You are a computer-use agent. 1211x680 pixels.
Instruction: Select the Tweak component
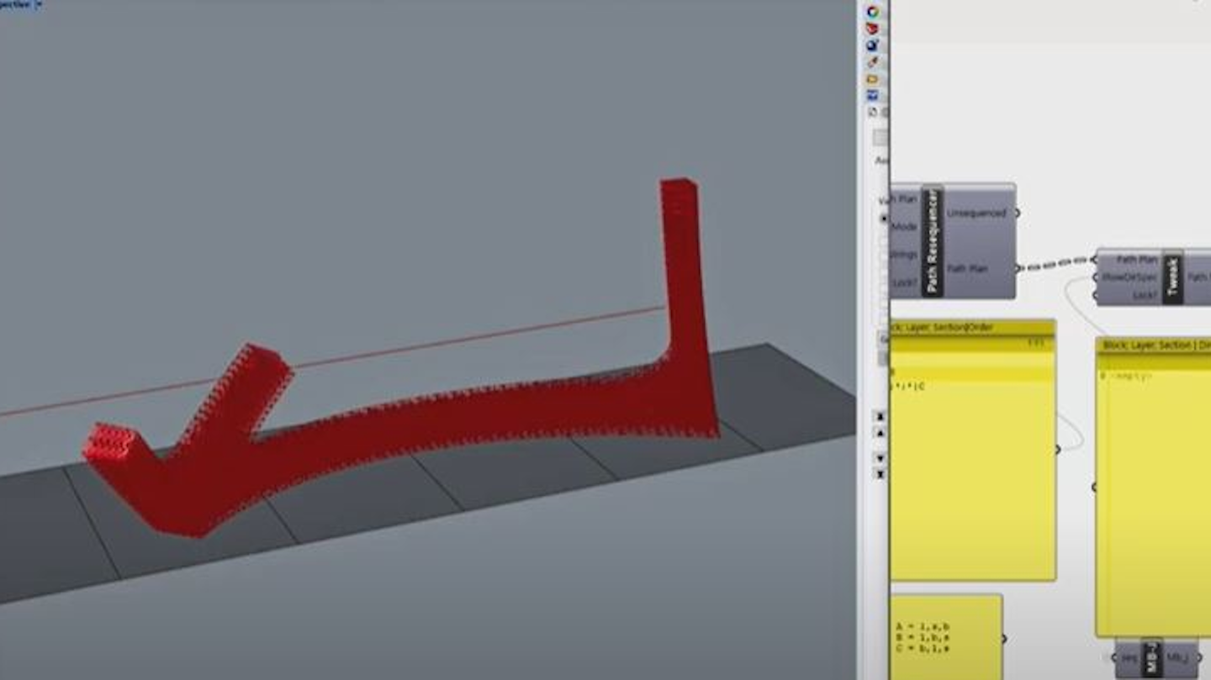click(x=1172, y=275)
